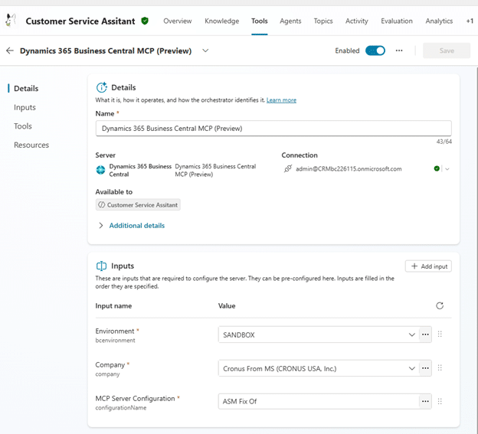The height and width of the screenshot is (434, 478).
Task: Click the refresh icon in the Inputs header
Action: tap(439, 305)
